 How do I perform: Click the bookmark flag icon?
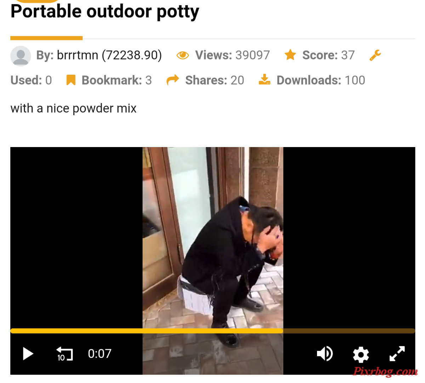tap(71, 80)
